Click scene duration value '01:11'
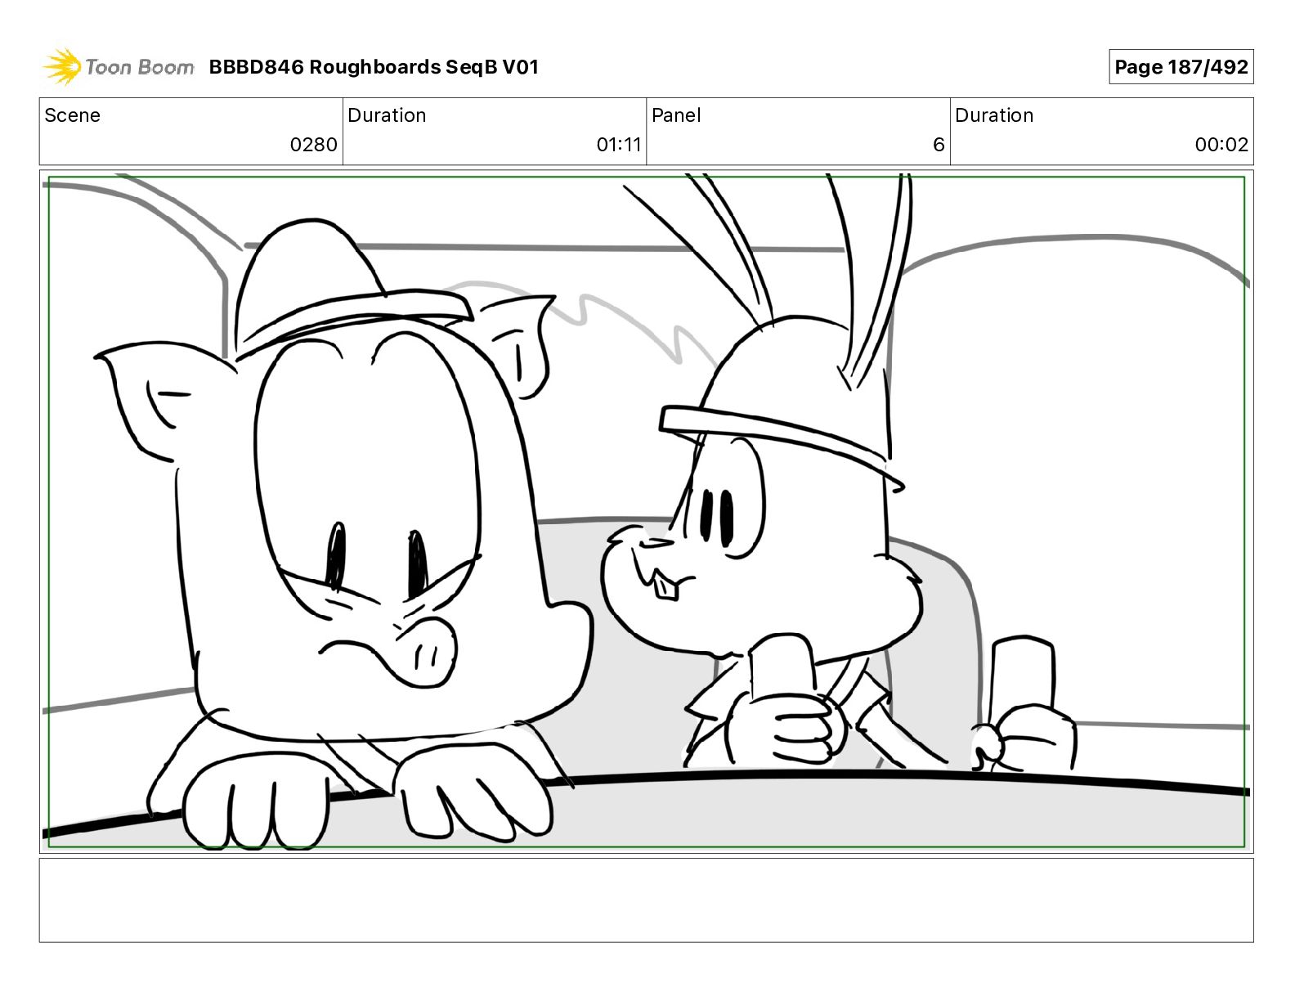The height and width of the screenshot is (1001, 1295). tap(619, 145)
